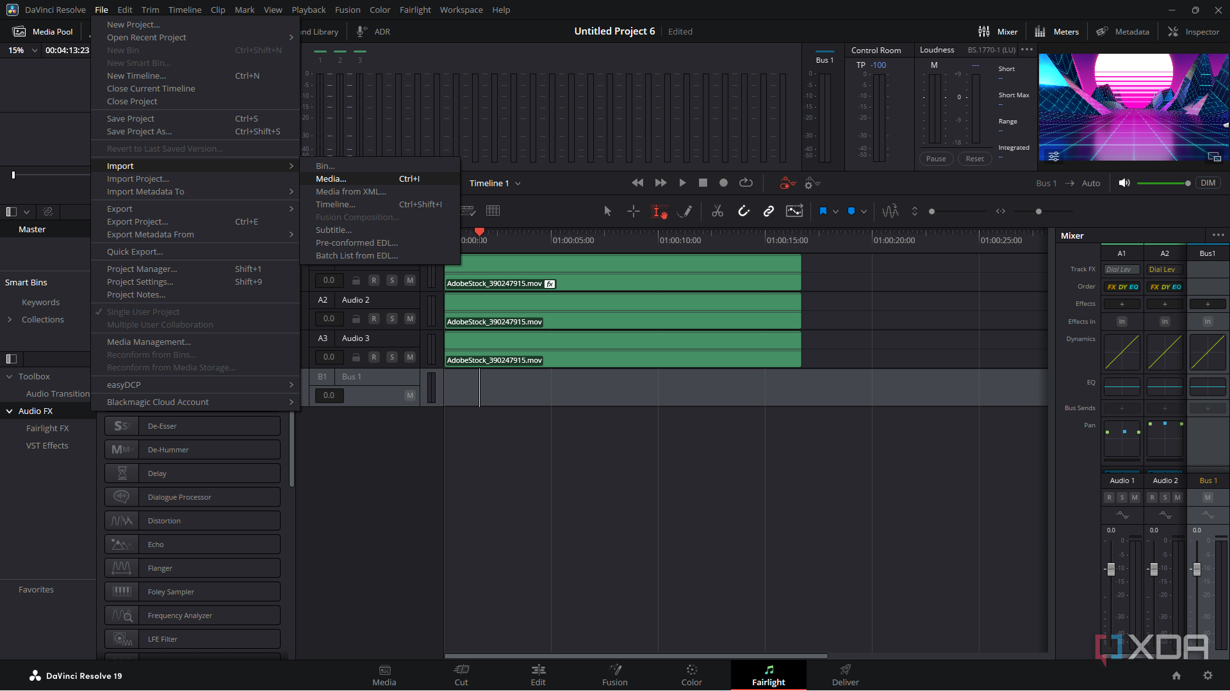Switch to the Color page tab

[x=692, y=675]
